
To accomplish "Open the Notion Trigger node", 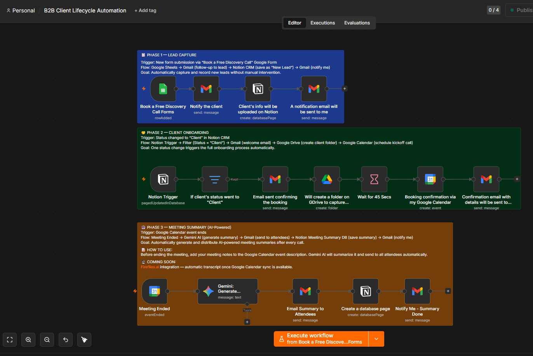I will click(x=163, y=179).
